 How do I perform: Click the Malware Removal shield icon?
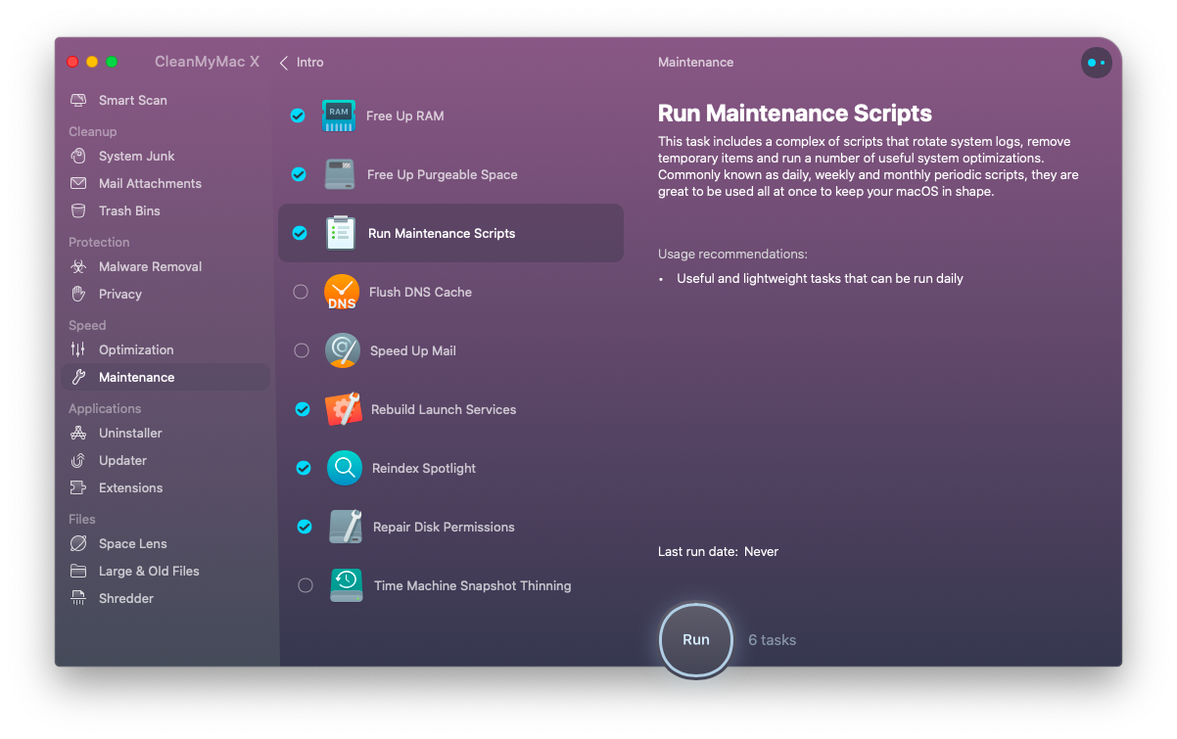click(77, 266)
